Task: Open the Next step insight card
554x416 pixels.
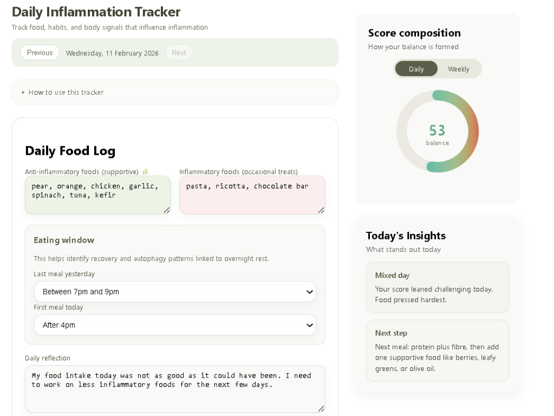Action: (437, 350)
